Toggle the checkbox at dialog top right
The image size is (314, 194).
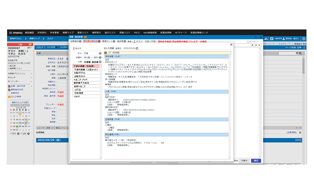click(x=248, y=42)
